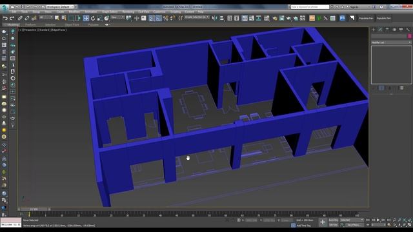This screenshot has width=413, height=232.
Task: Click the Align tool icon
Action: (222, 18)
